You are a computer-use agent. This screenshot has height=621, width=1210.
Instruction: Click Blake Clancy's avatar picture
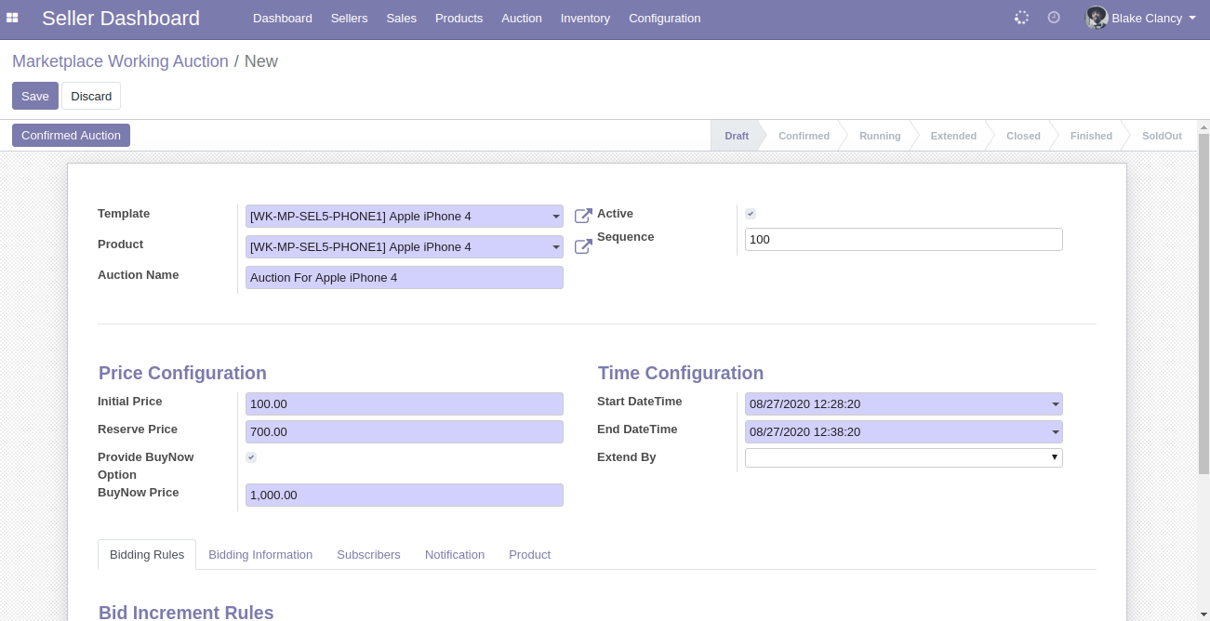click(x=1097, y=18)
